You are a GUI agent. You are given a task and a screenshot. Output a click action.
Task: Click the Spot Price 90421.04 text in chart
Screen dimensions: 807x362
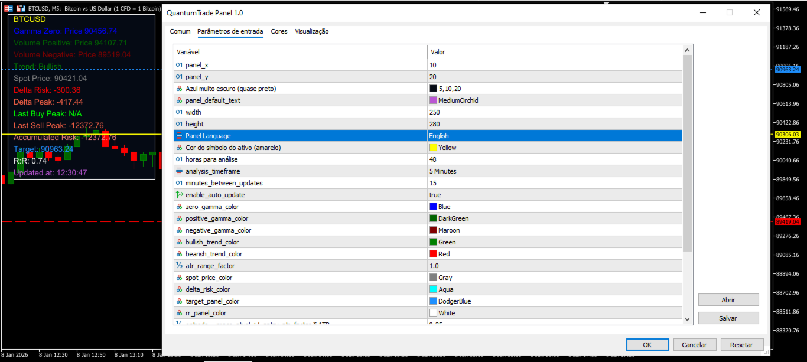pyautogui.click(x=50, y=78)
